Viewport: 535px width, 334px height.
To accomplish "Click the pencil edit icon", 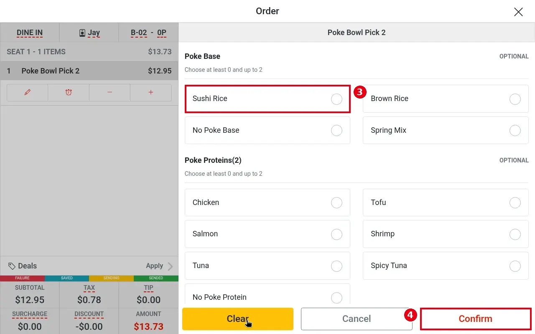I will [28, 93].
